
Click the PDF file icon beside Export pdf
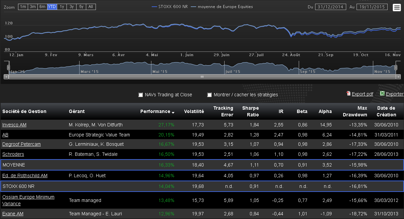point(349,94)
